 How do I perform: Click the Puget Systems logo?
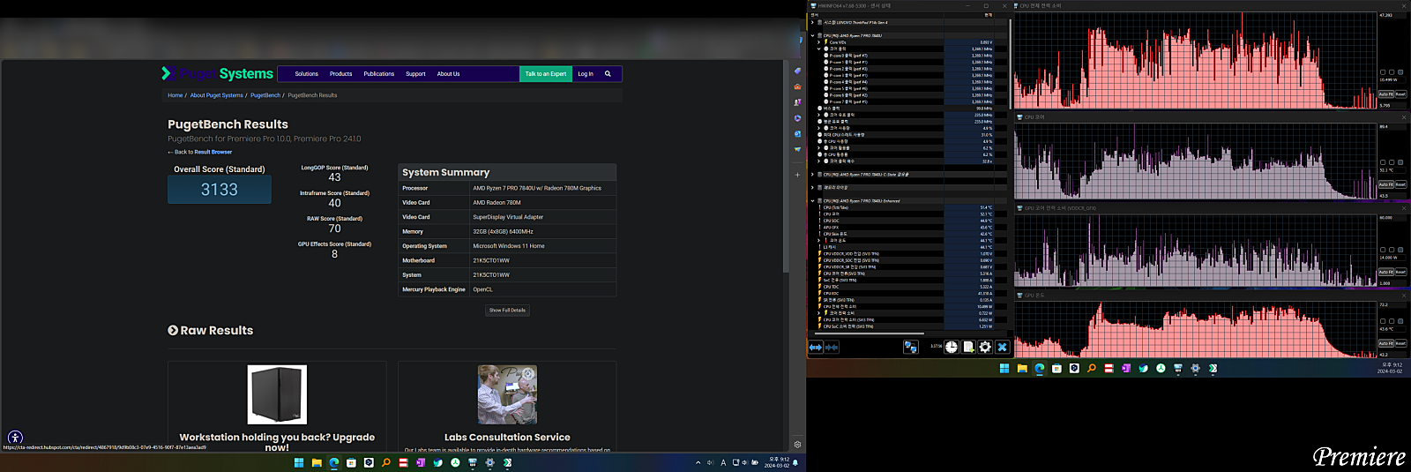point(218,74)
